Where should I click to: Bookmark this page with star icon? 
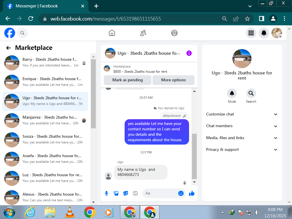pyautogui.click(x=247, y=19)
